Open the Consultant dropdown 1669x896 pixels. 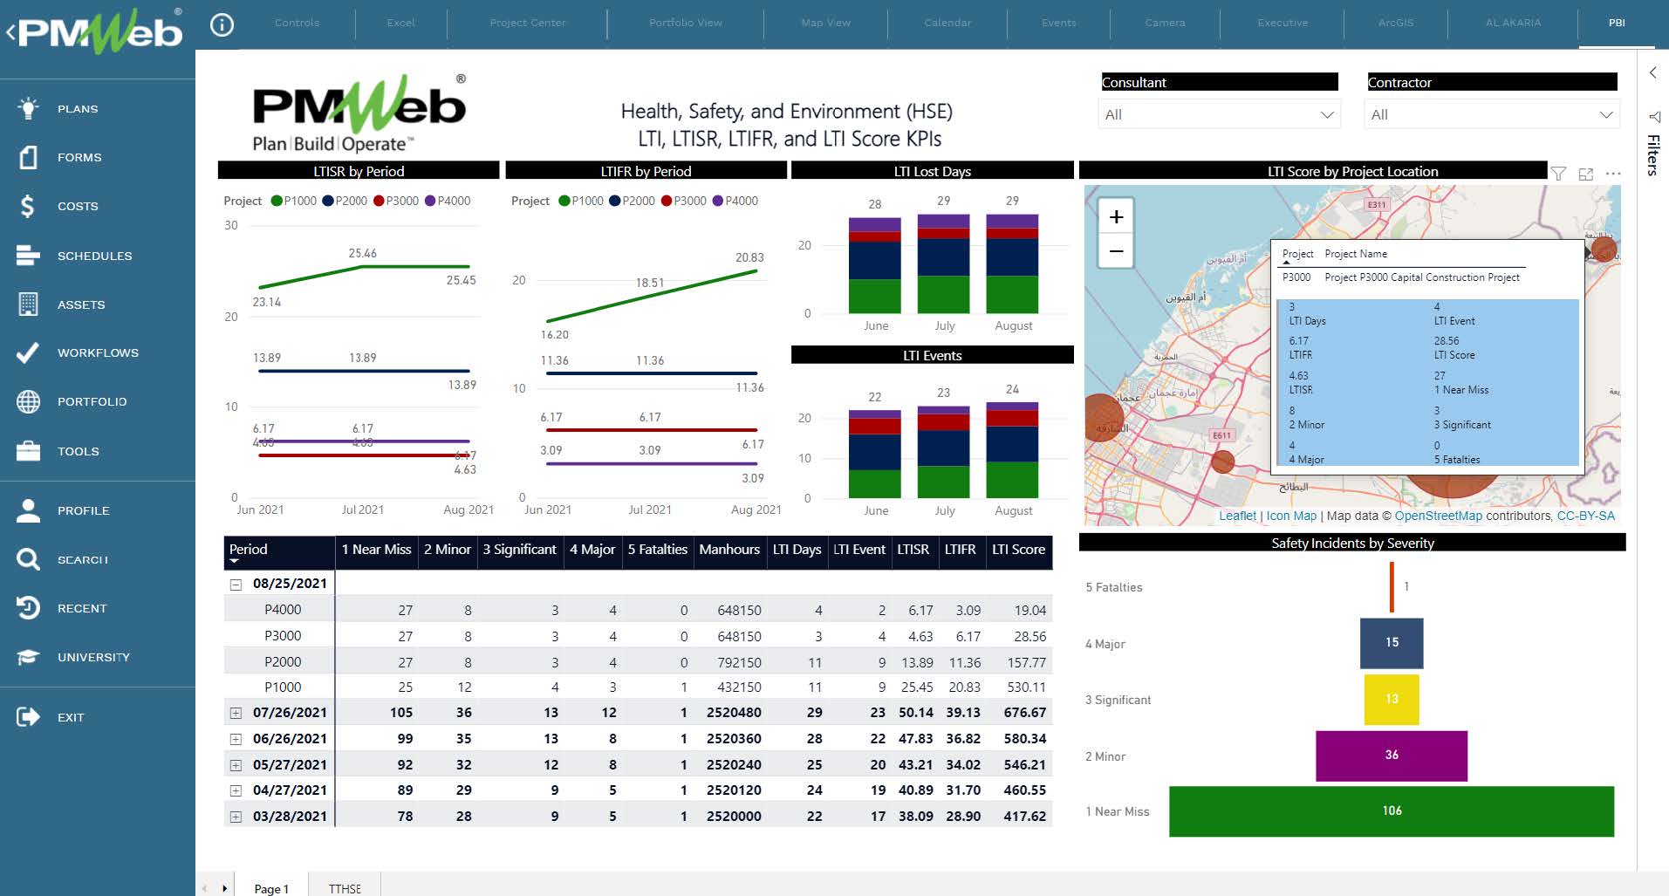point(1219,114)
